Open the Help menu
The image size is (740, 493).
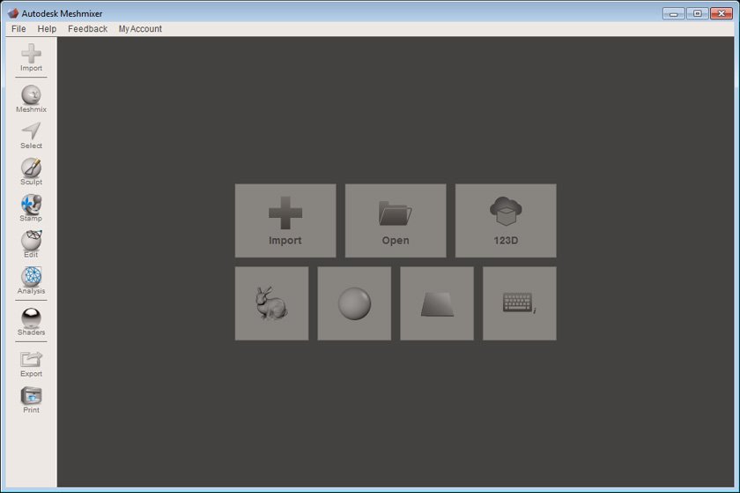47,29
